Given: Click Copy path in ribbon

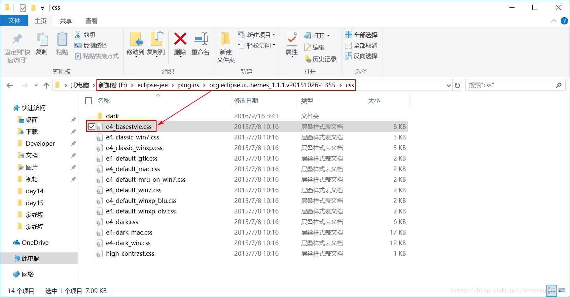Looking at the screenshot, I should pyautogui.click(x=91, y=45).
